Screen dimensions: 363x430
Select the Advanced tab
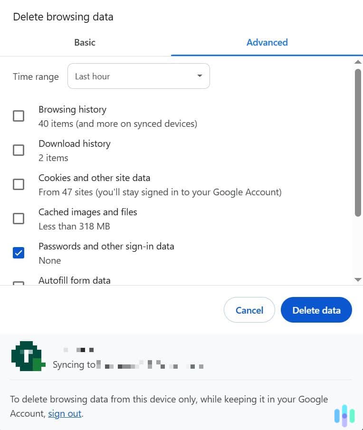(x=267, y=42)
